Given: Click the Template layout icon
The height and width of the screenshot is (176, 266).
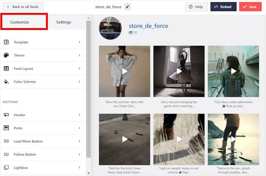Looking at the screenshot, I should pos(6,42).
